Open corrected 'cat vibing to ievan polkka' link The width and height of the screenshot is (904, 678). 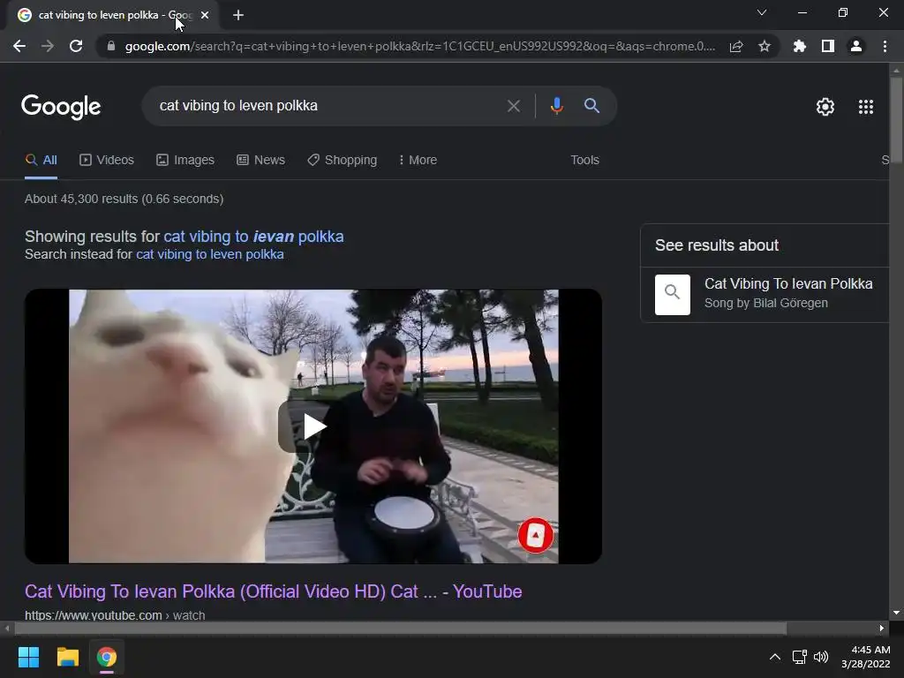tap(253, 237)
